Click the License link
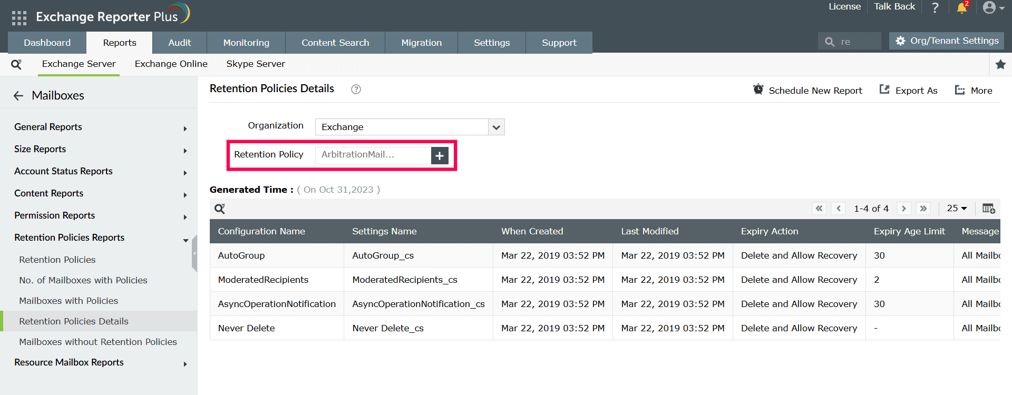Image resolution: width=1012 pixels, height=395 pixels. pyautogui.click(x=845, y=6)
